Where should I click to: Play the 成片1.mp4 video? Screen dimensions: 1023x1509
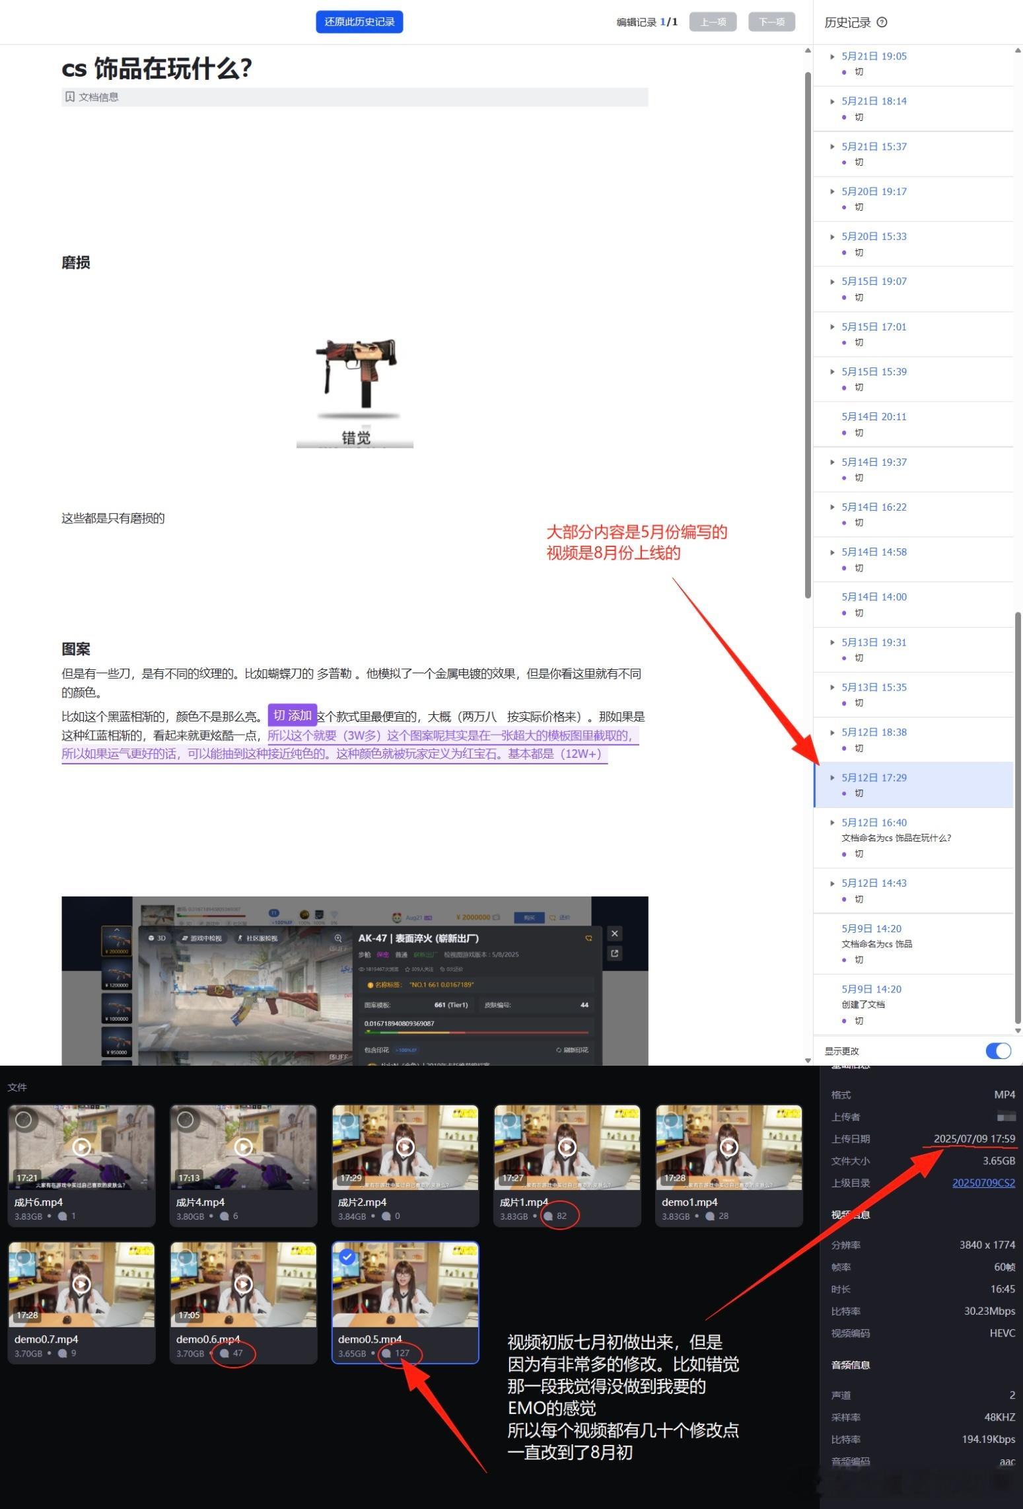(567, 1147)
